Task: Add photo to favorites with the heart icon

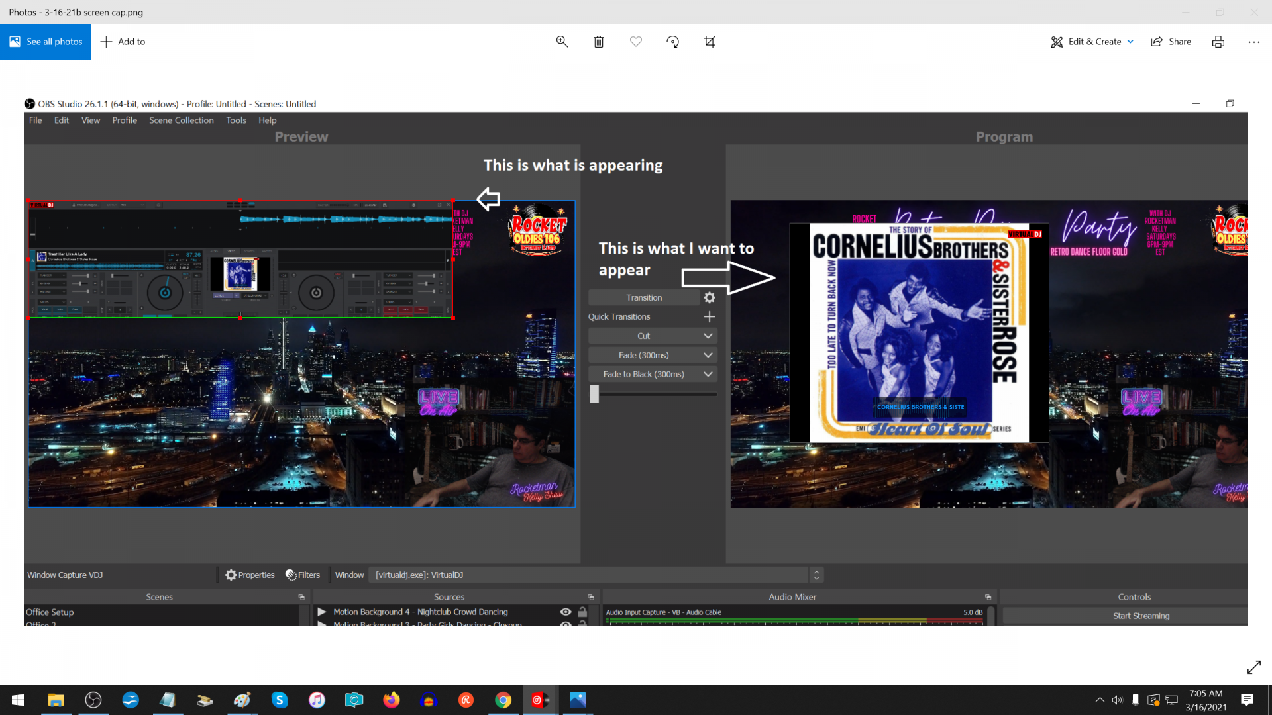Action: click(x=636, y=42)
